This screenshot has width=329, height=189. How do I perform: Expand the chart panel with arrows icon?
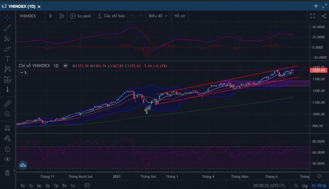(325, 6)
